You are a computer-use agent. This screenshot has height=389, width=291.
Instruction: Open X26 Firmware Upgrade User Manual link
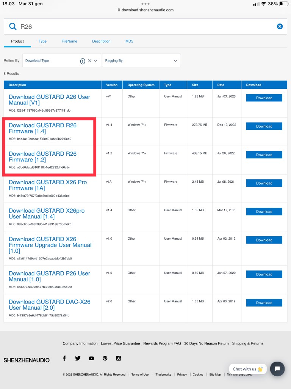click(x=50, y=245)
